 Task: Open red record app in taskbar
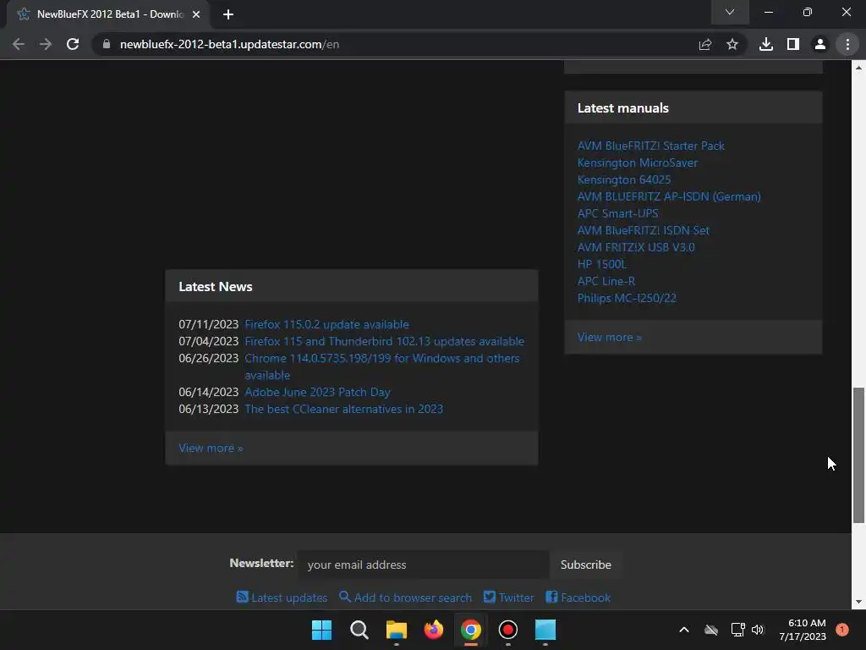(508, 630)
